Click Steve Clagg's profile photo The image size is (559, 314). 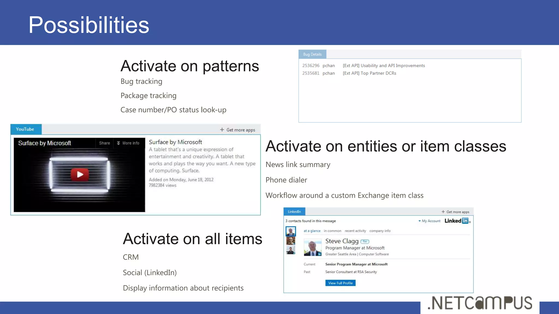pos(313,247)
